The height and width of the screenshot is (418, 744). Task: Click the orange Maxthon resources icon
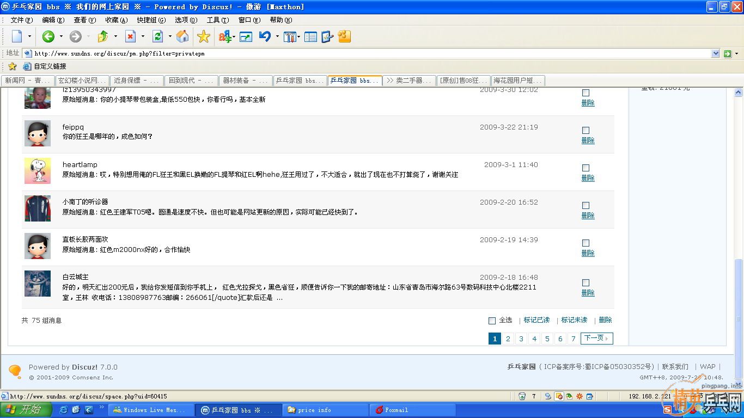344,36
